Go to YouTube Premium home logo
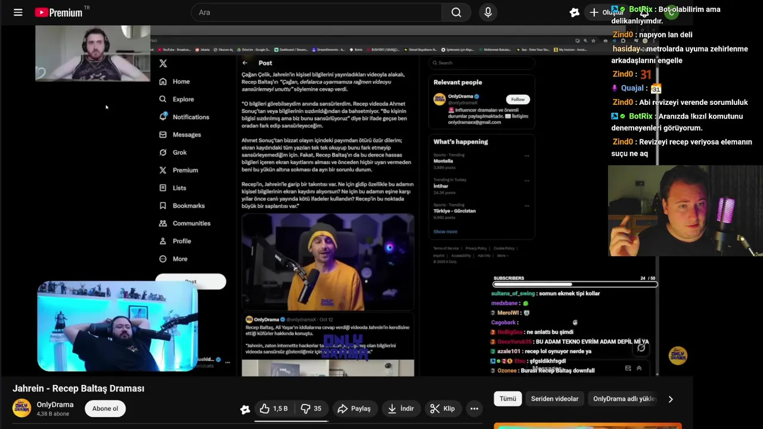 pyautogui.click(x=58, y=13)
